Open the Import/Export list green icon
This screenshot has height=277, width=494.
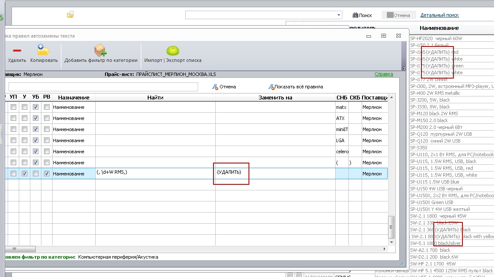pyautogui.click(x=172, y=50)
